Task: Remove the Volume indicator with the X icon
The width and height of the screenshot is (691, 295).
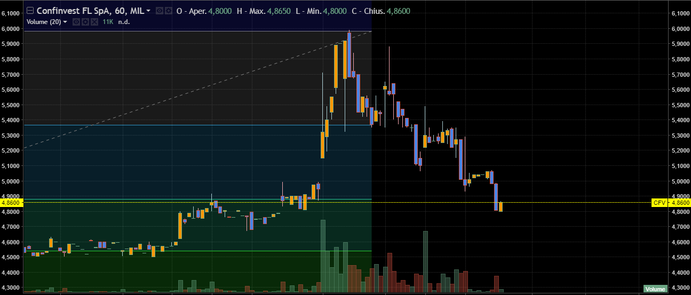Action: pos(94,22)
